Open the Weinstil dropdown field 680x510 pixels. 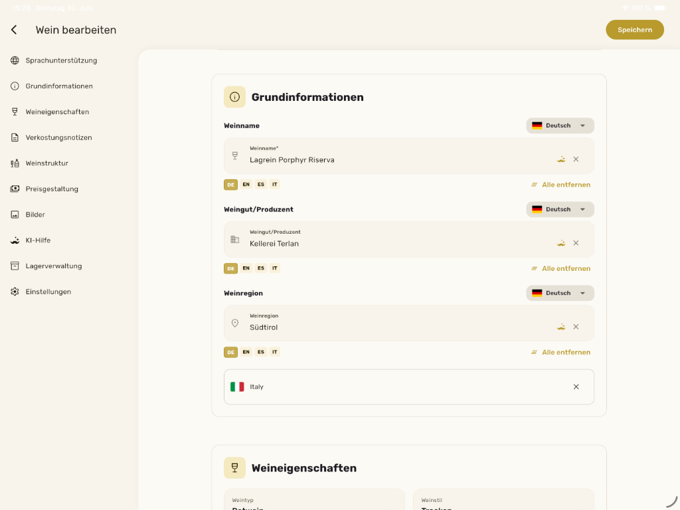(x=503, y=499)
